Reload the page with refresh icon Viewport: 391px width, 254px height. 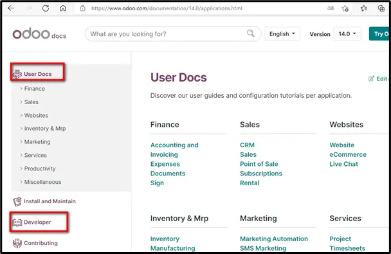(46, 8)
